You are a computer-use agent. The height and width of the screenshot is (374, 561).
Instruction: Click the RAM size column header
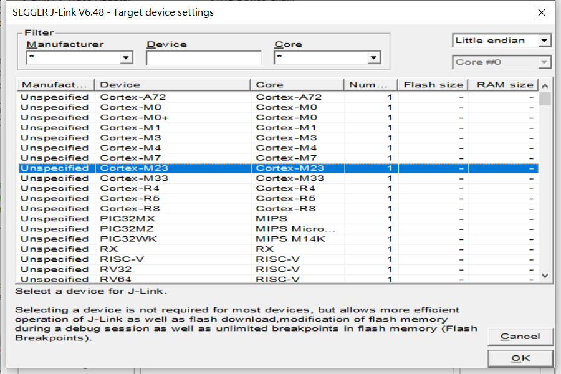(x=504, y=85)
